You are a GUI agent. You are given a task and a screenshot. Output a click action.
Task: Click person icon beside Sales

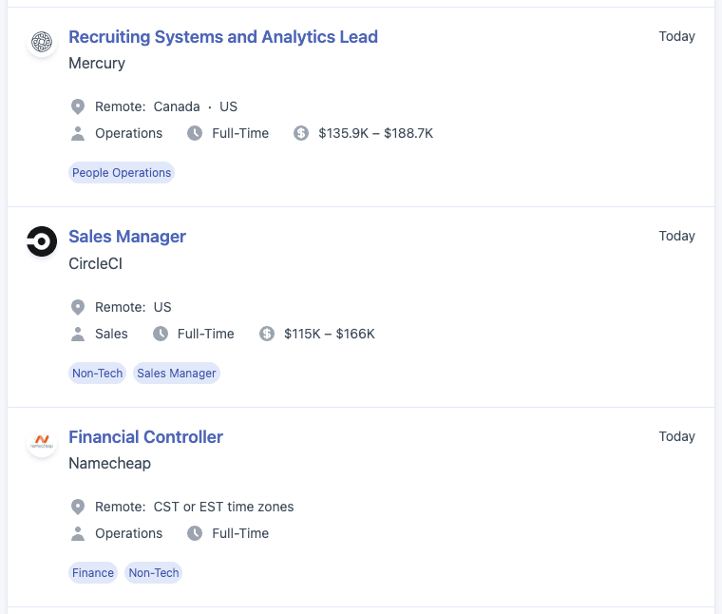point(78,334)
